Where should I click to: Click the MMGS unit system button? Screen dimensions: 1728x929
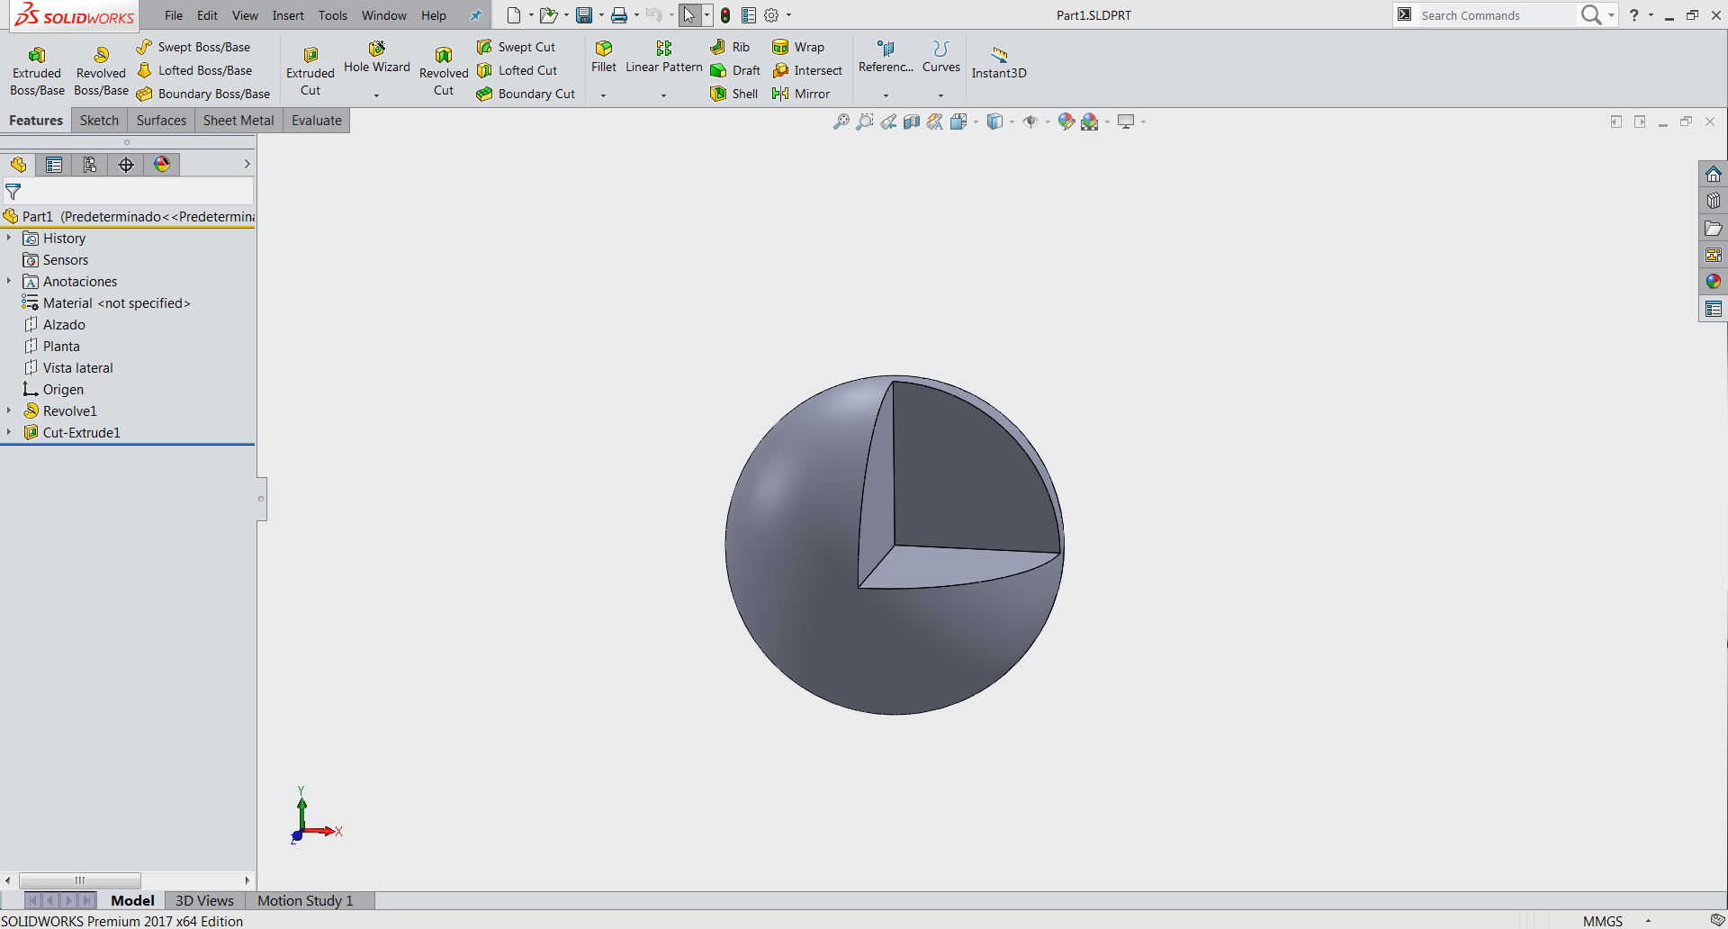1602,921
